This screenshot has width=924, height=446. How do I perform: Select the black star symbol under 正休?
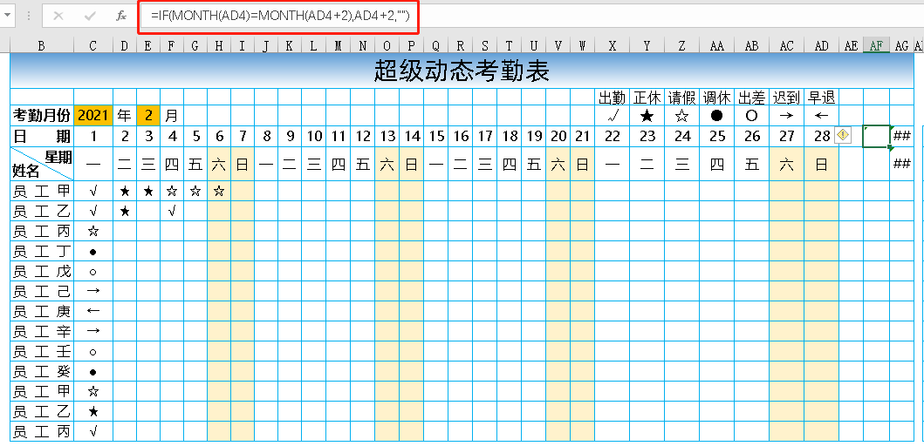647,116
